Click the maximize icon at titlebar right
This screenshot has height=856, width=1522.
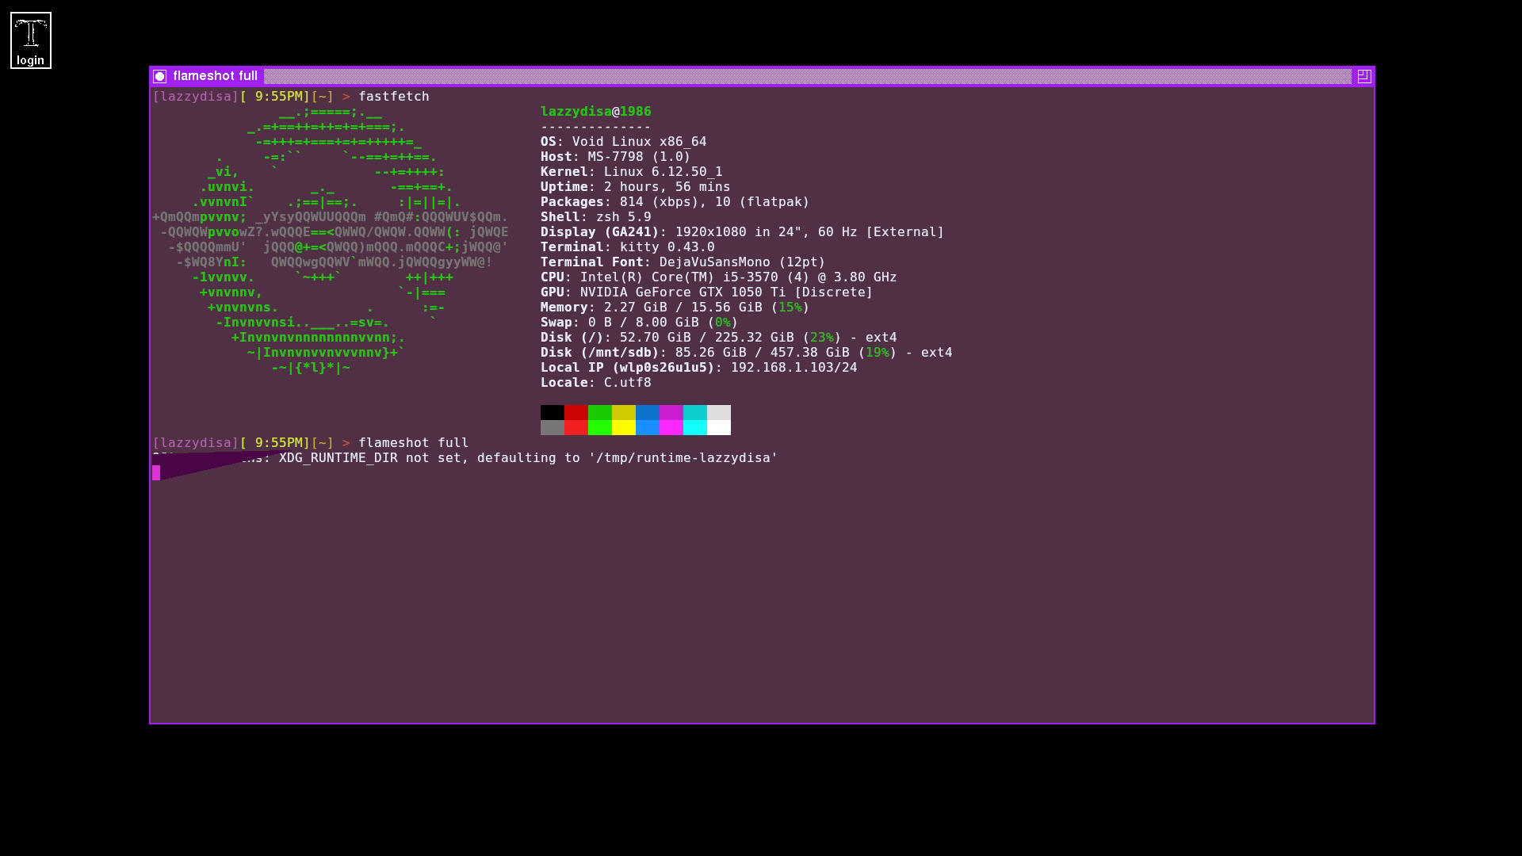tap(1363, 76)
